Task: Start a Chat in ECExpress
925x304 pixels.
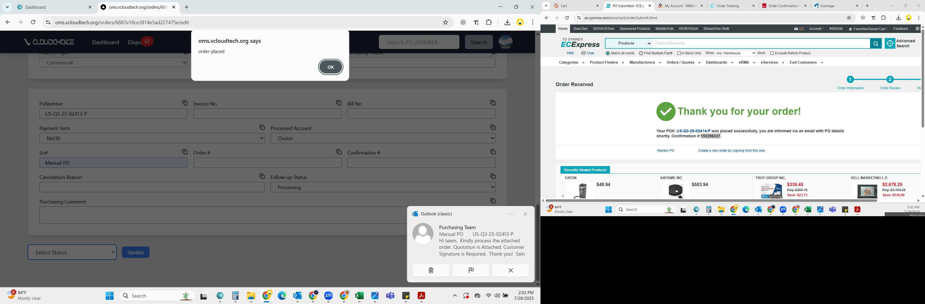Action: pyautogui.click(x=587, y=53)
